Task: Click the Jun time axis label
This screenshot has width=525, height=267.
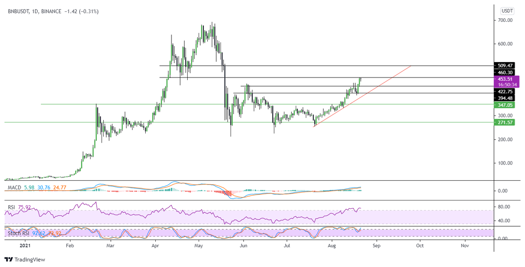Action: [243, 246]
